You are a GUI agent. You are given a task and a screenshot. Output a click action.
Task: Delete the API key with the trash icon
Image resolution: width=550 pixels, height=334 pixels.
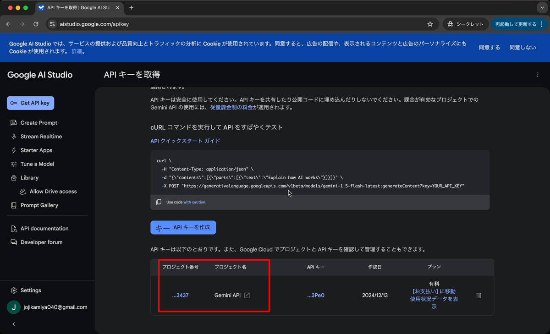pyautogui.click(x=478, y=296)
